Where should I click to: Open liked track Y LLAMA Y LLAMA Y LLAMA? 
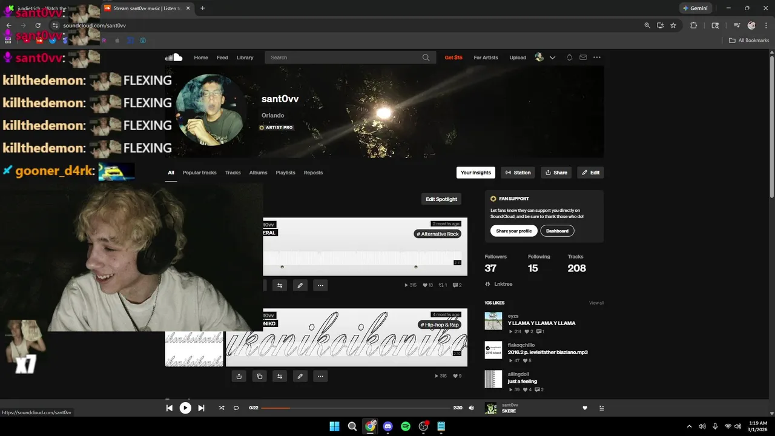tap(542, 323)
